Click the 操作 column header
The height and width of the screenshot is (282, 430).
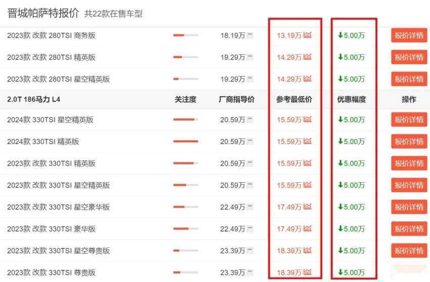[409, 99]
